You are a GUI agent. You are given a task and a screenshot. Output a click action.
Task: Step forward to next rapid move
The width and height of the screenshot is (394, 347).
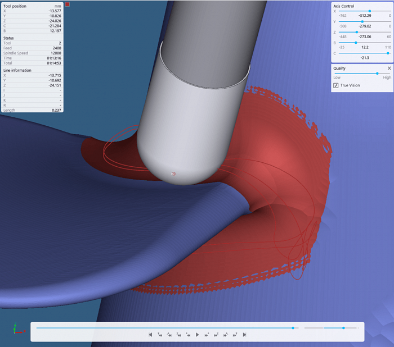coord(225,335)
